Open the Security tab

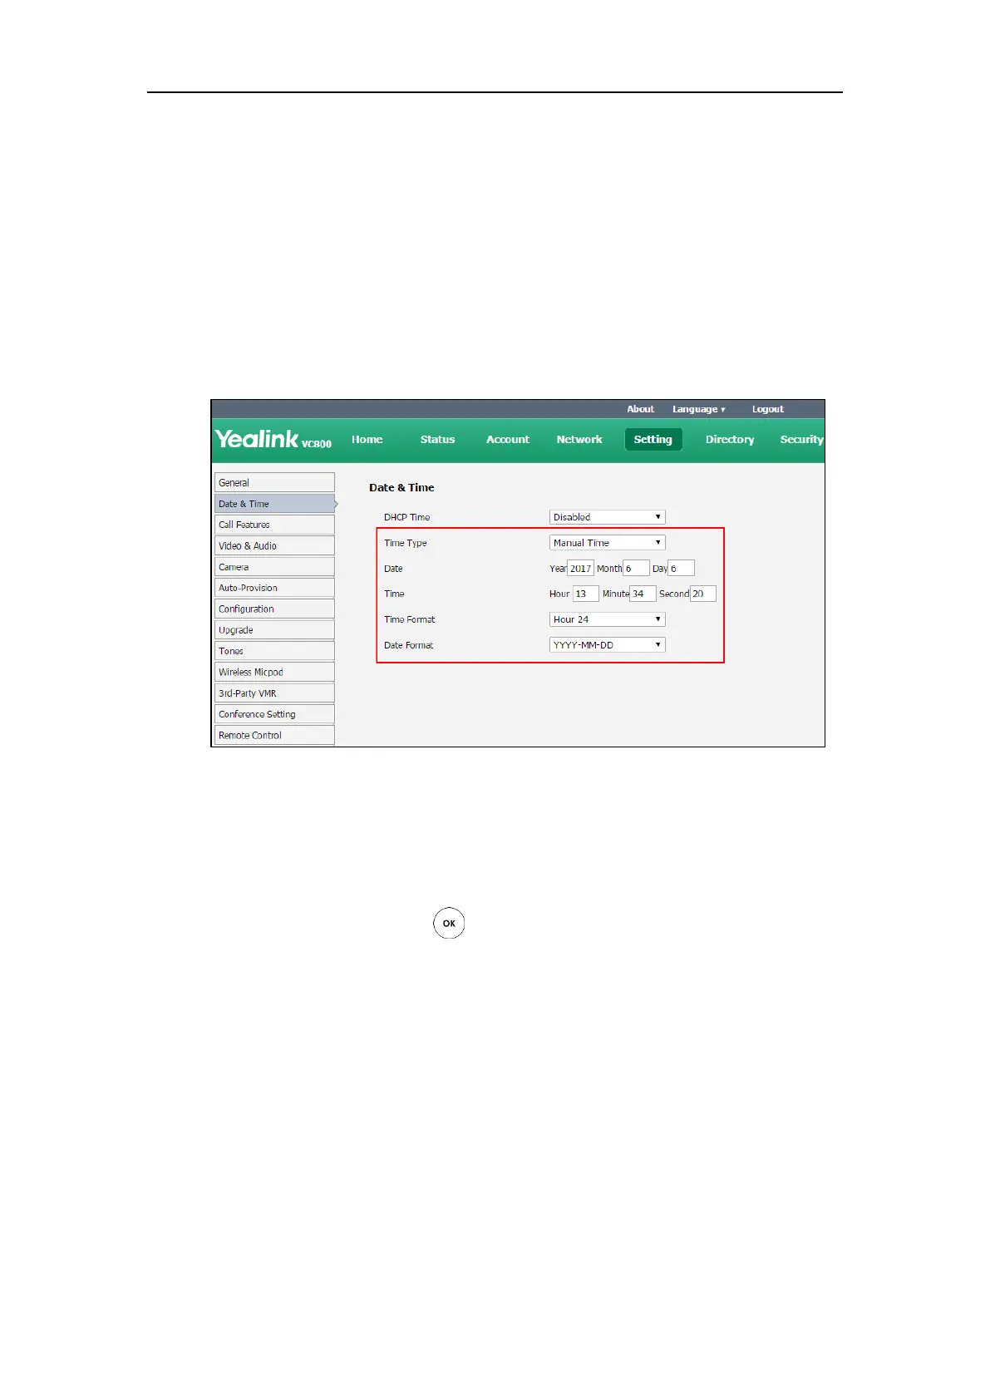[801, 440]
